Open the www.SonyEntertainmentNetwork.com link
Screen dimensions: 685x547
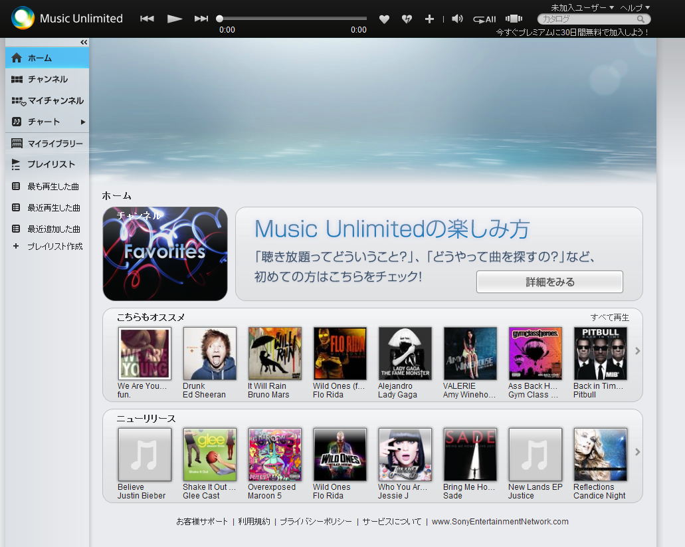[500, 522]
